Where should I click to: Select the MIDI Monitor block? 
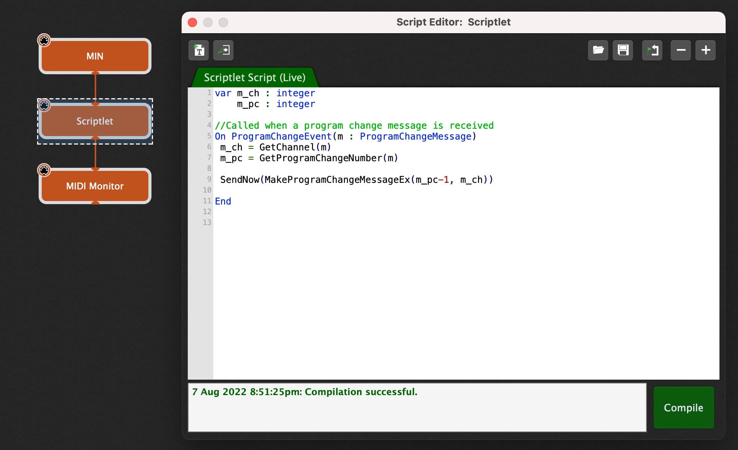[x=95, y=186]
